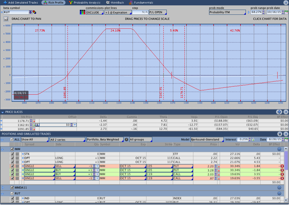Click the chart settings icon above the graph
This screenshot has width=289, height=205.
6,19
